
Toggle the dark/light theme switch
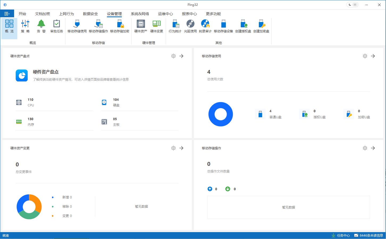[352, 5]
